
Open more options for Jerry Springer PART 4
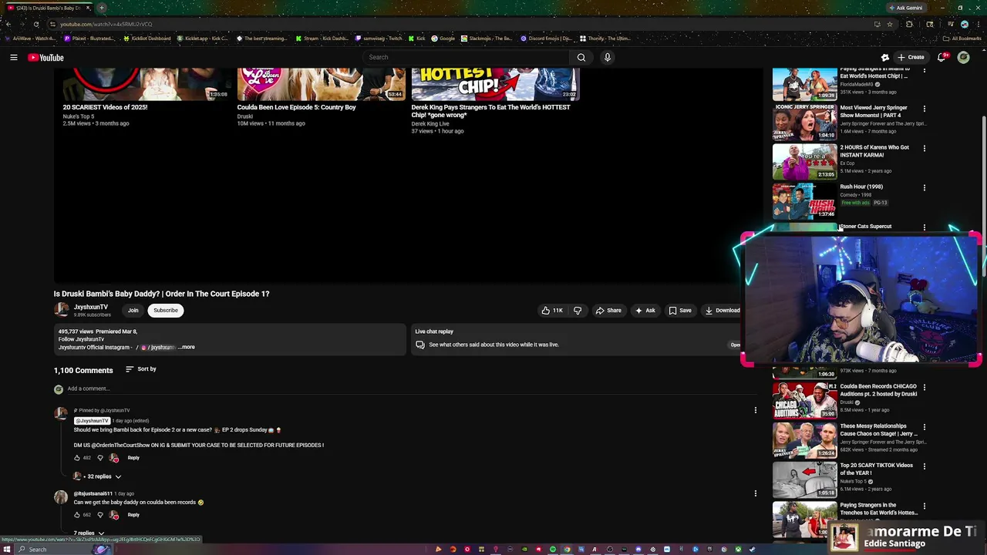click(x=925, y=109)
